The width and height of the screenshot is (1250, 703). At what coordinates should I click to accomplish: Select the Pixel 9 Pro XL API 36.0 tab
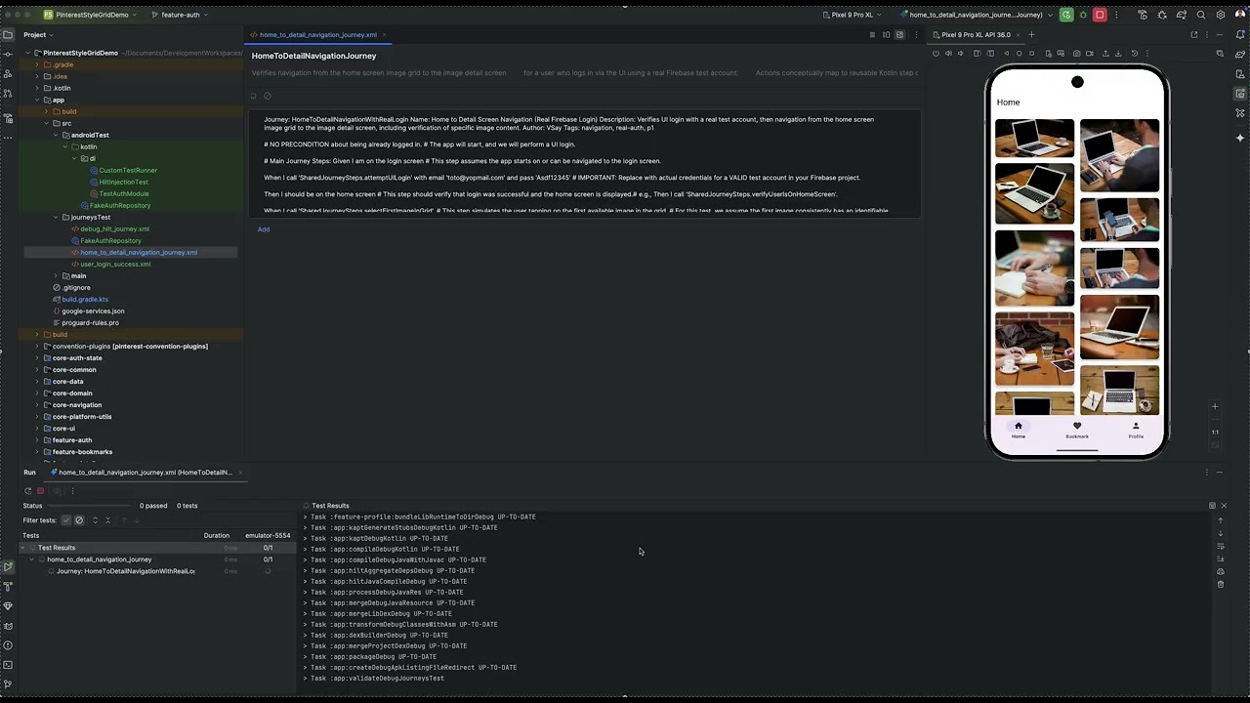(976, 35)
